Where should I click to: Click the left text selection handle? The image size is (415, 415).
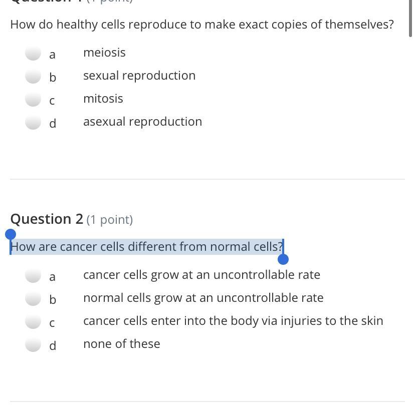[11, 234]
